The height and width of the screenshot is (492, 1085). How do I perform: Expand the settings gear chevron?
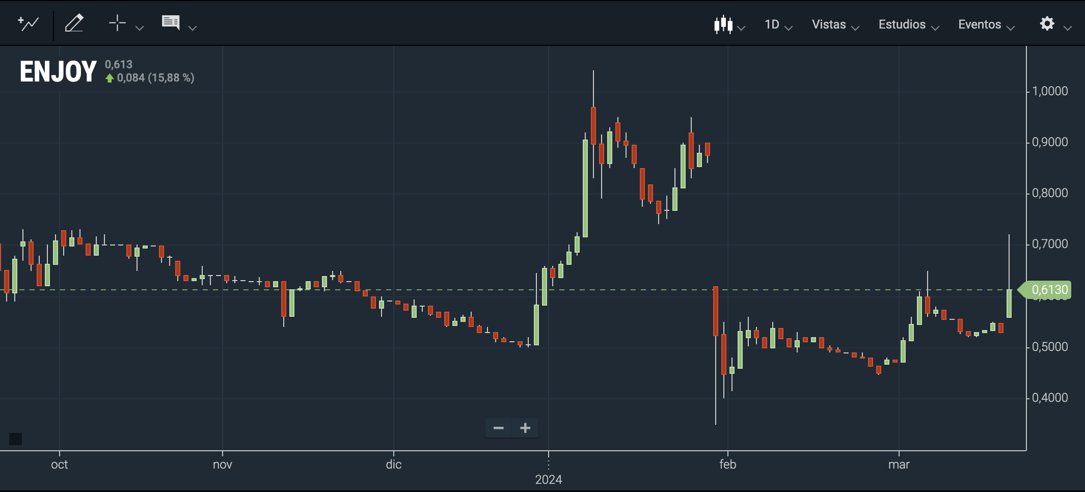1068,29
